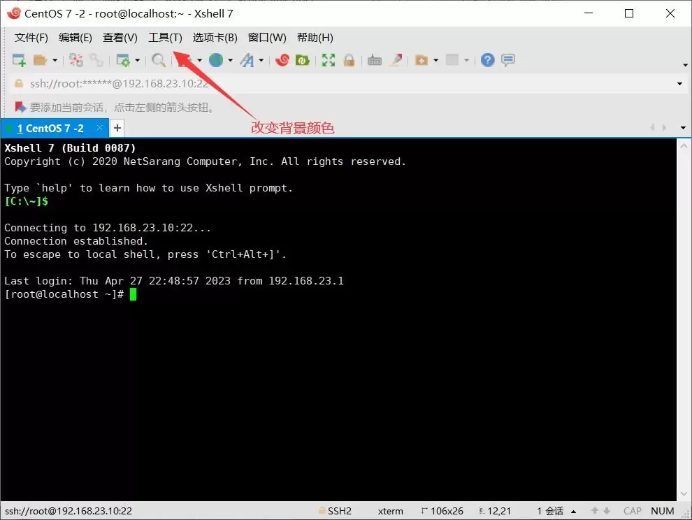Add a new tab with plus button
Viewport: 692px width, 520px height.
click(117, 128)
